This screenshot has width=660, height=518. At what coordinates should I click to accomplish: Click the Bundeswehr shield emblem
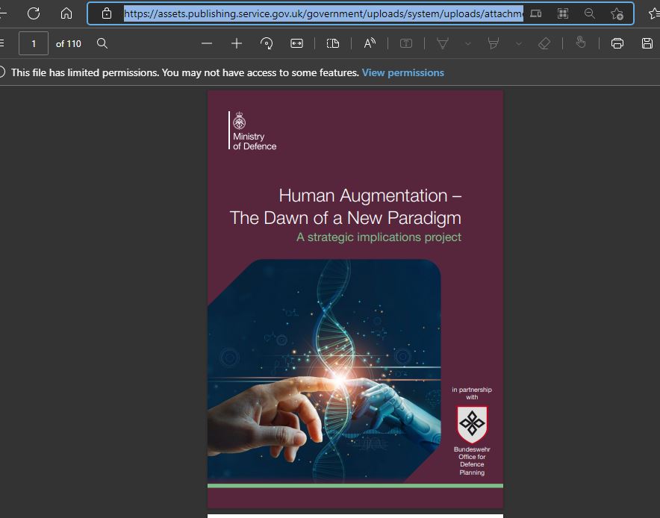[x=472, y=424]
